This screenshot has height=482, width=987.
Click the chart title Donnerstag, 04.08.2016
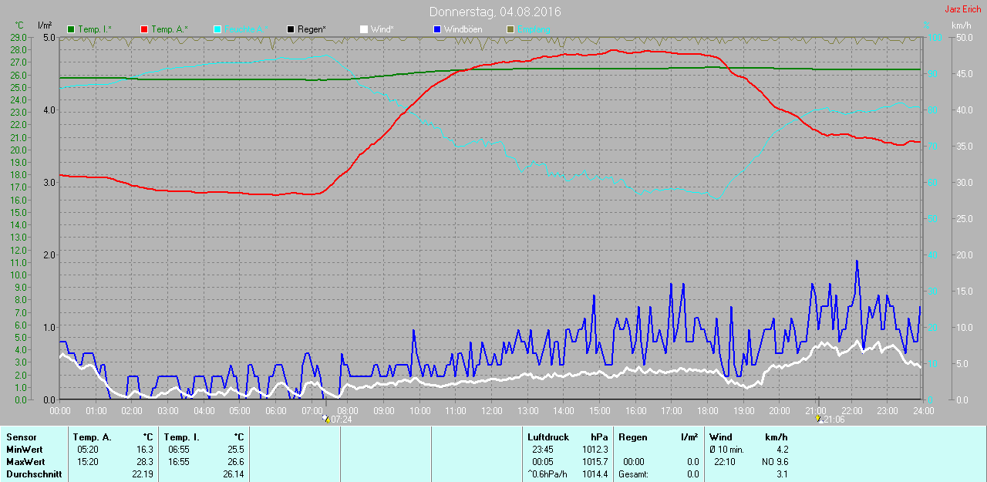pos(494,12)
